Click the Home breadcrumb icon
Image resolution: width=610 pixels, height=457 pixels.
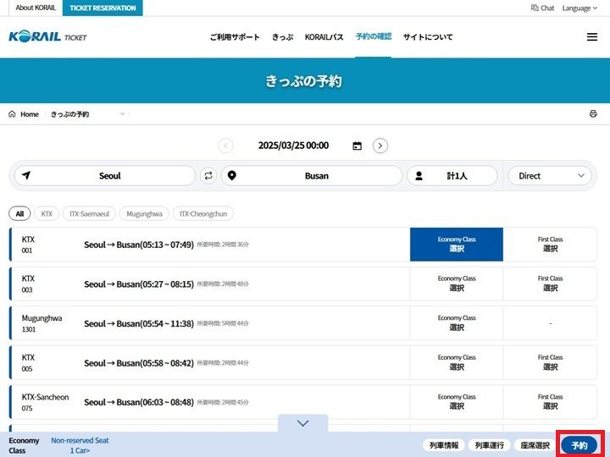(12, 114)
